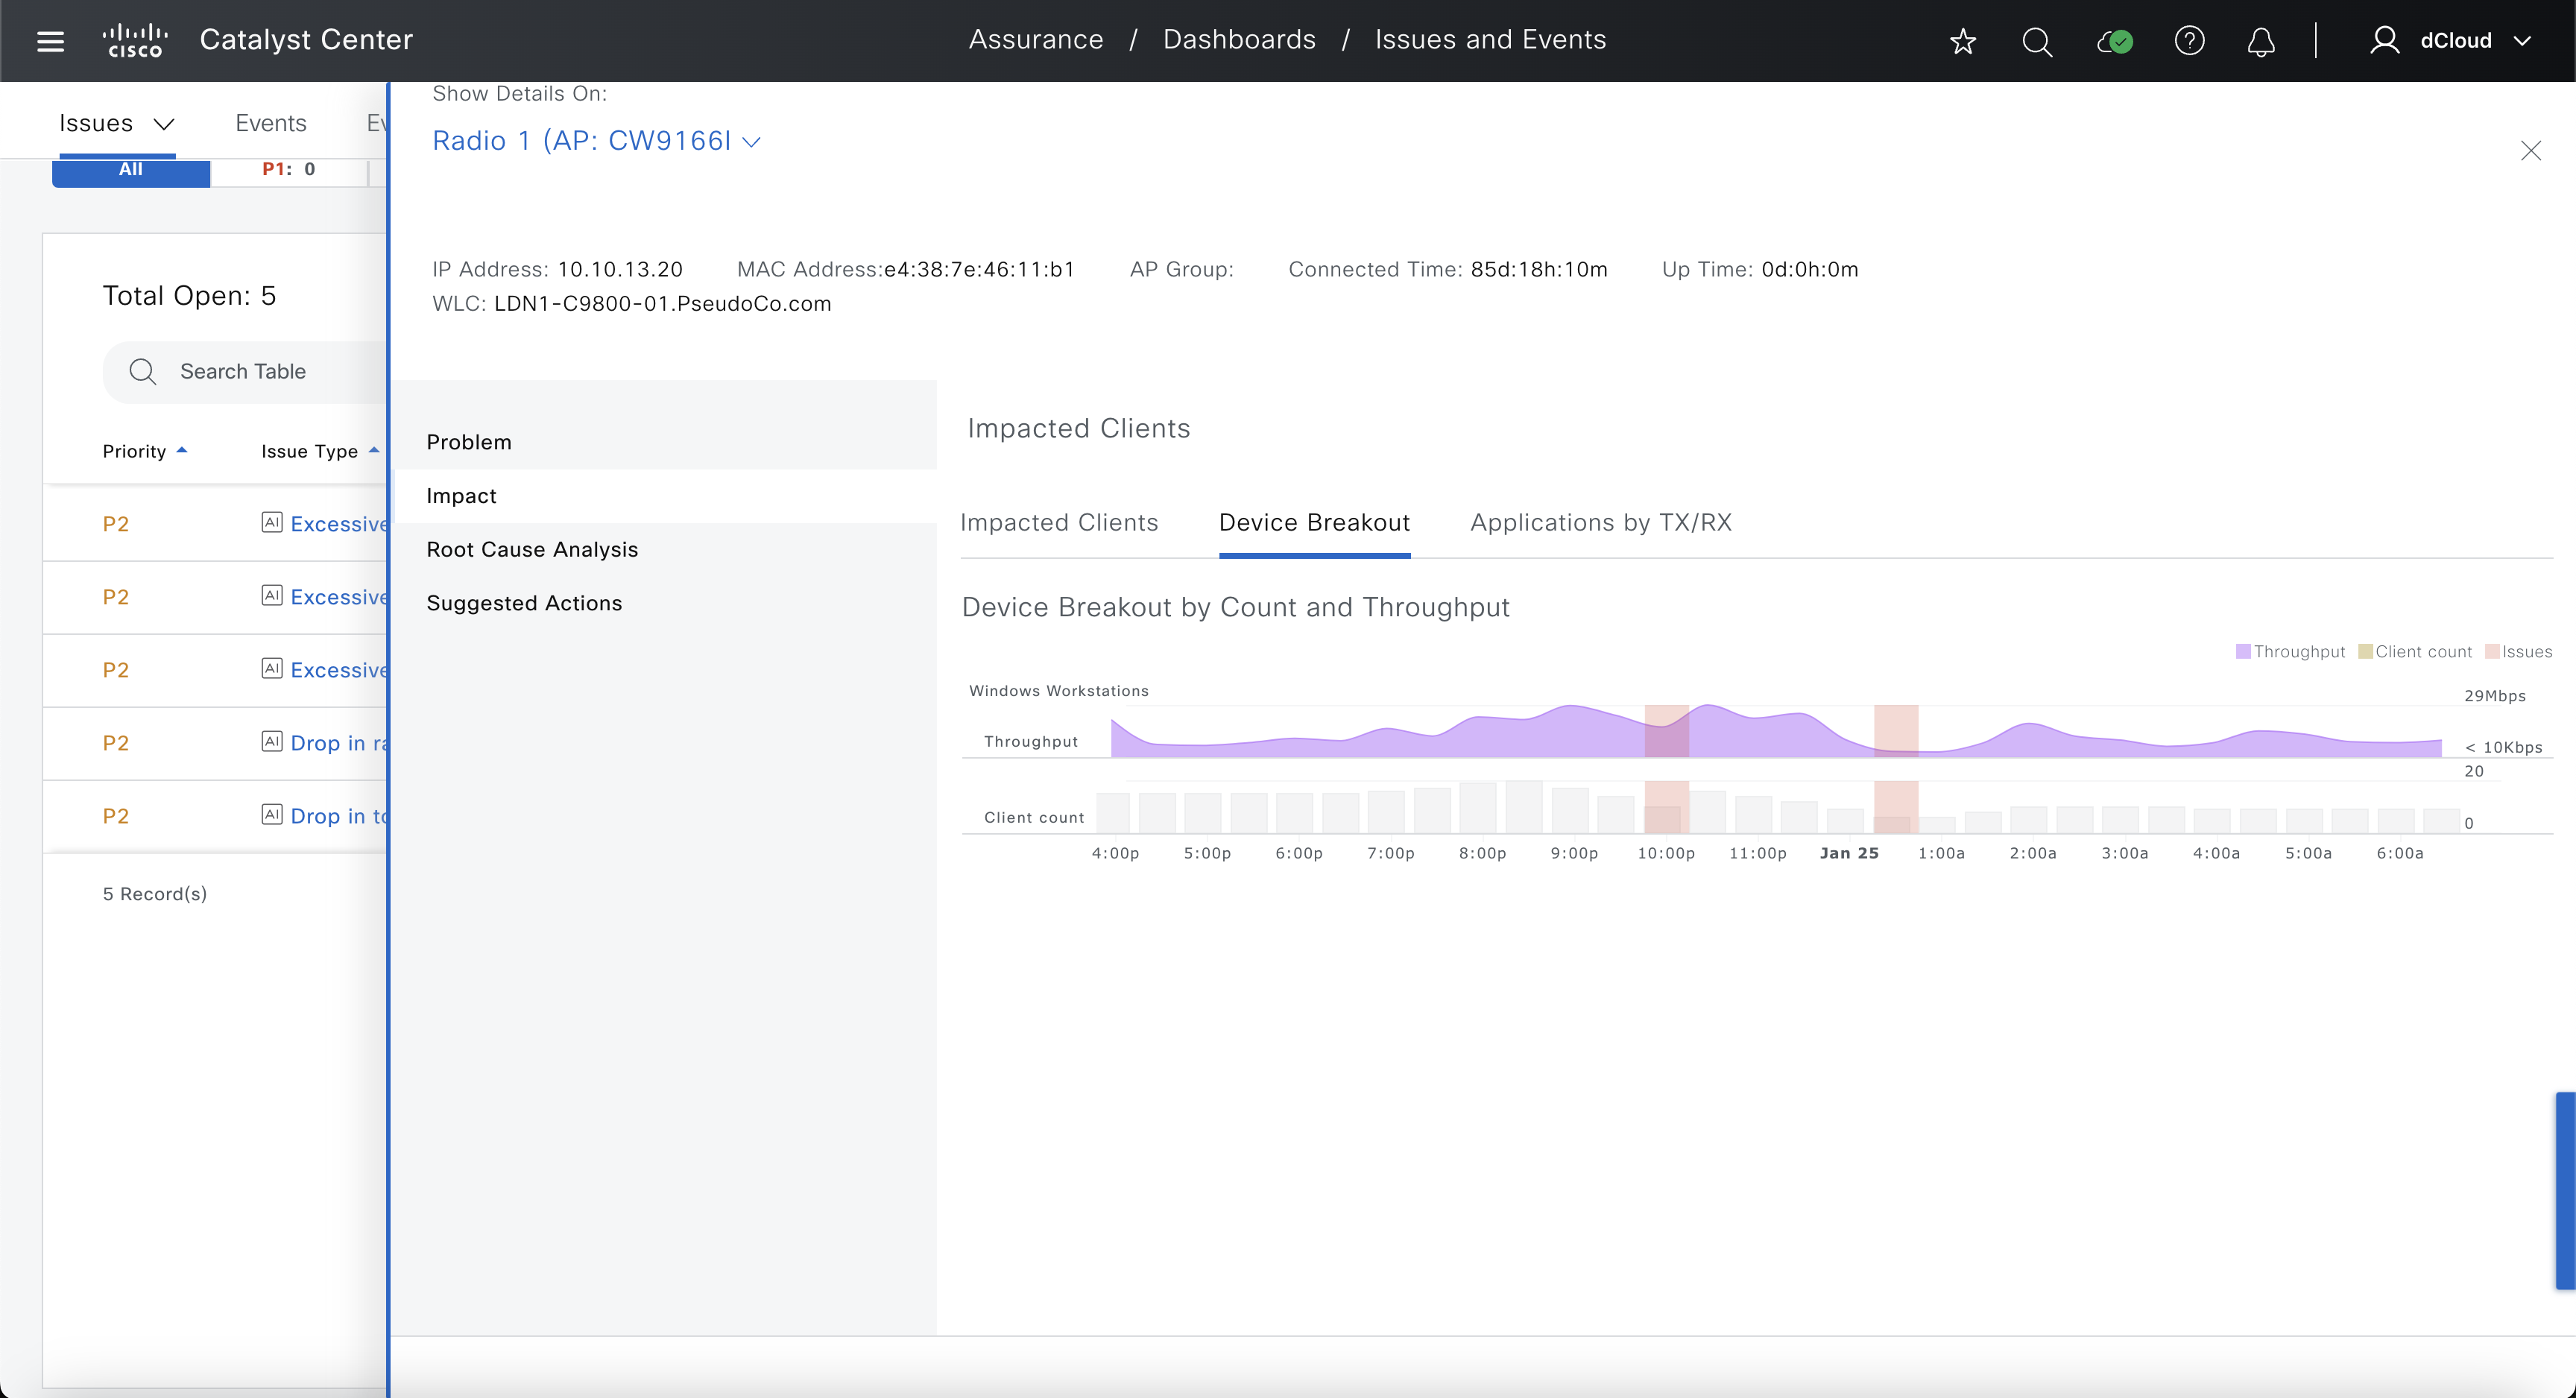
Task: Open global search magnifier icon
Action: 2037,41
